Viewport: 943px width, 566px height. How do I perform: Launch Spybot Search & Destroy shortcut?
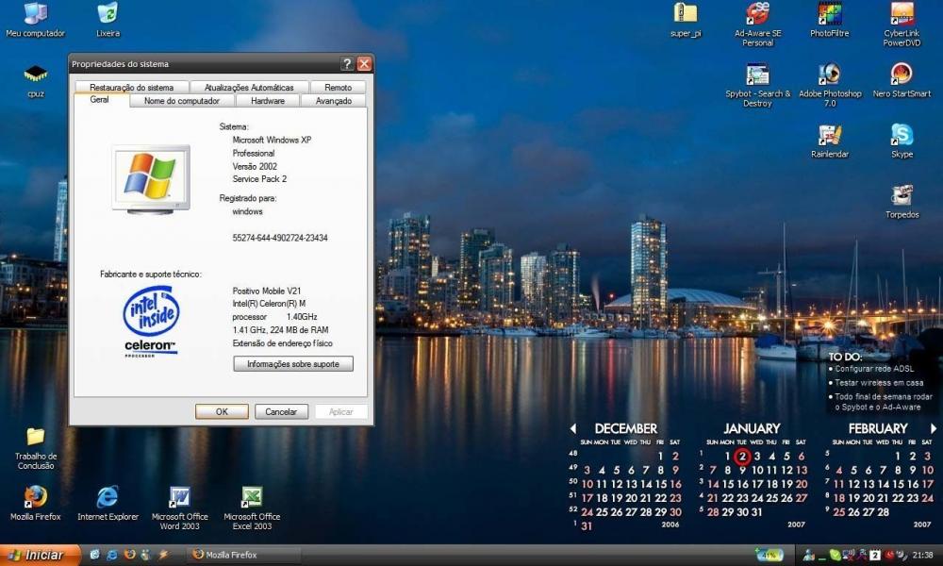pos(757,75)
